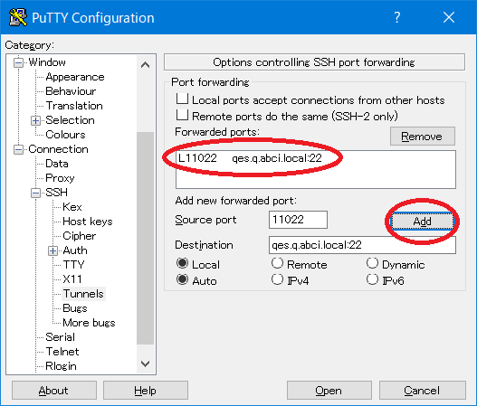Open the TTY category
The height and width of the screenshot is (406, 477).
coord(73,265)
